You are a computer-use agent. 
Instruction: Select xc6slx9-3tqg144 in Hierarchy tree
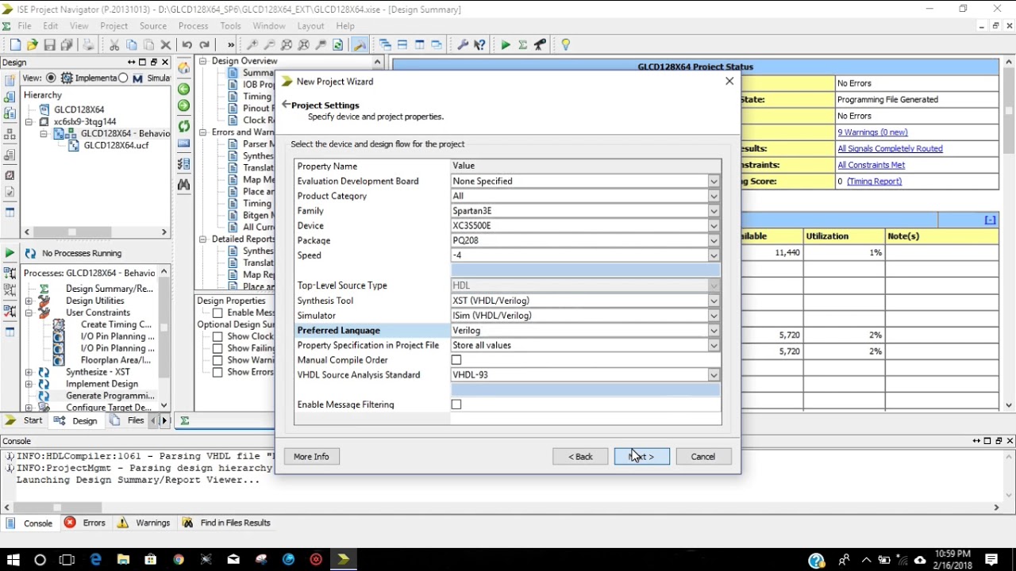click(85, 121)
